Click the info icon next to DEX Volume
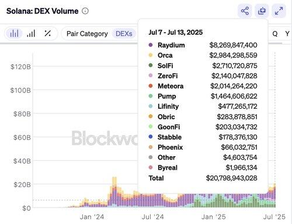 coord(85,11)
